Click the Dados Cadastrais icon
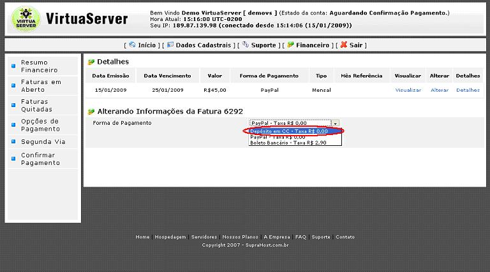The image size is (490, 272). [x=170, y=45]
